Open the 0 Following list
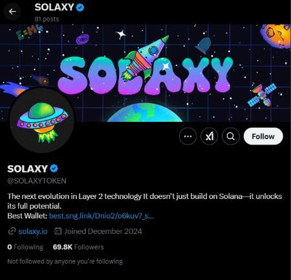291x280 pixels. (x=25, y=247)
